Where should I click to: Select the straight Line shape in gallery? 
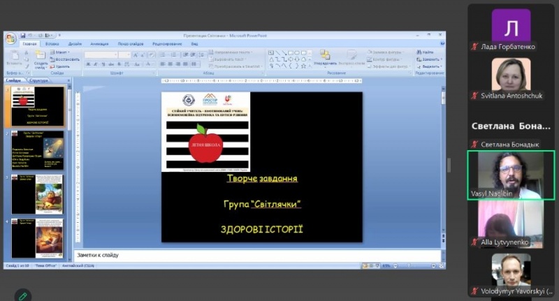277,52
